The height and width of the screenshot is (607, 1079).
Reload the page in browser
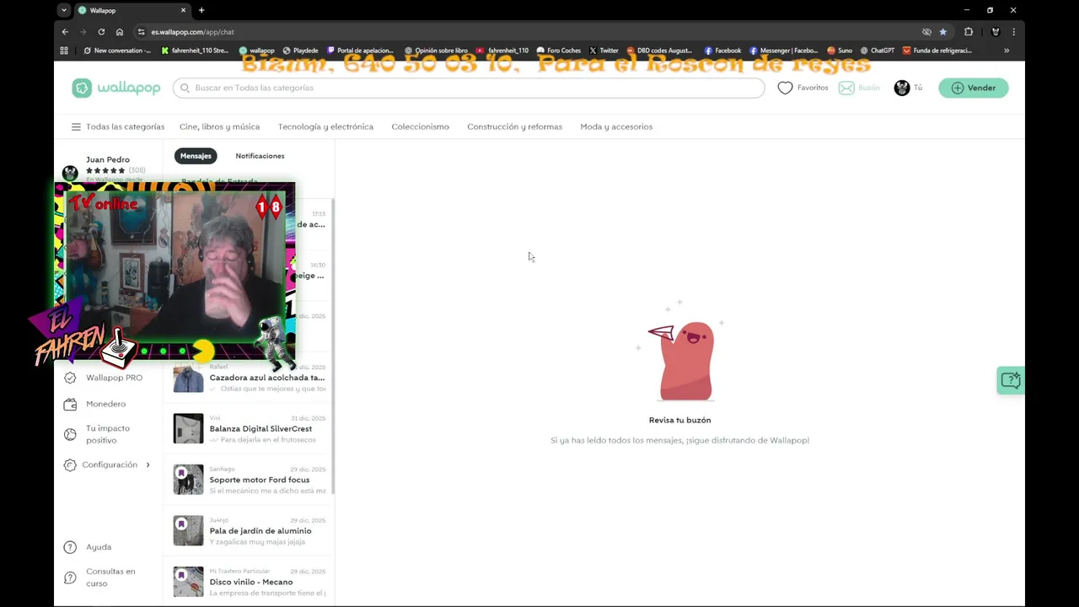tap(101, 32)
